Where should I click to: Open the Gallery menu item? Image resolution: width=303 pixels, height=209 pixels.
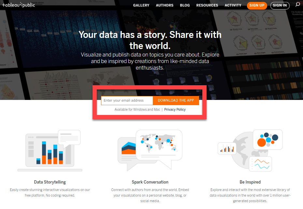(141, 5)
